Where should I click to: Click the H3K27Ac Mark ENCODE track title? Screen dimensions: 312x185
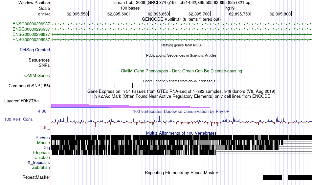point(181,96)
